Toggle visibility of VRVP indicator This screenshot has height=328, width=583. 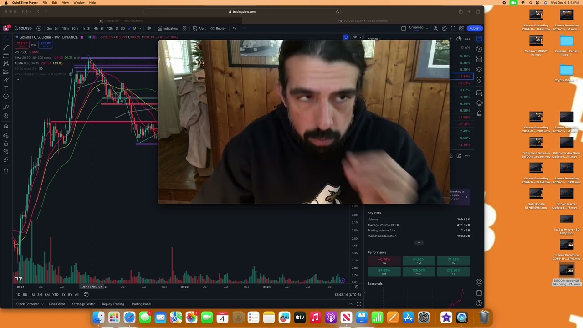coord(71,74)
